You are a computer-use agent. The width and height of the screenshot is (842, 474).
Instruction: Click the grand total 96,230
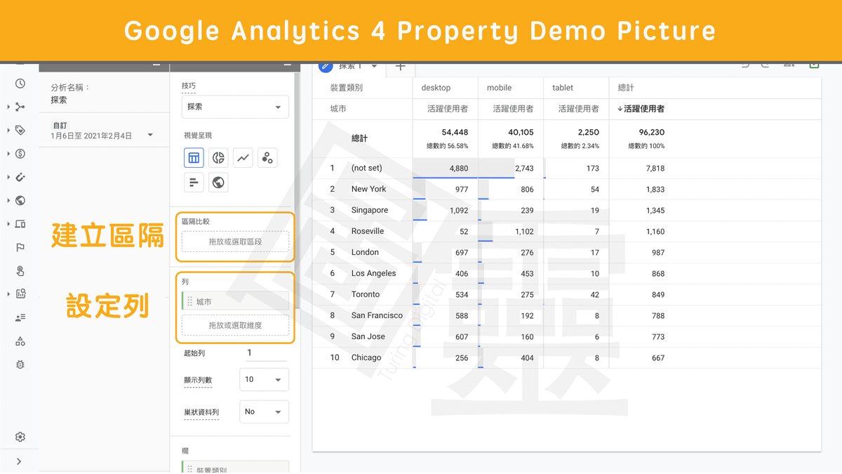(651, 132)
